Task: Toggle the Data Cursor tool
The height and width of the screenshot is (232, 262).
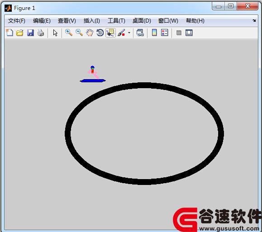Action: point(110,33)
